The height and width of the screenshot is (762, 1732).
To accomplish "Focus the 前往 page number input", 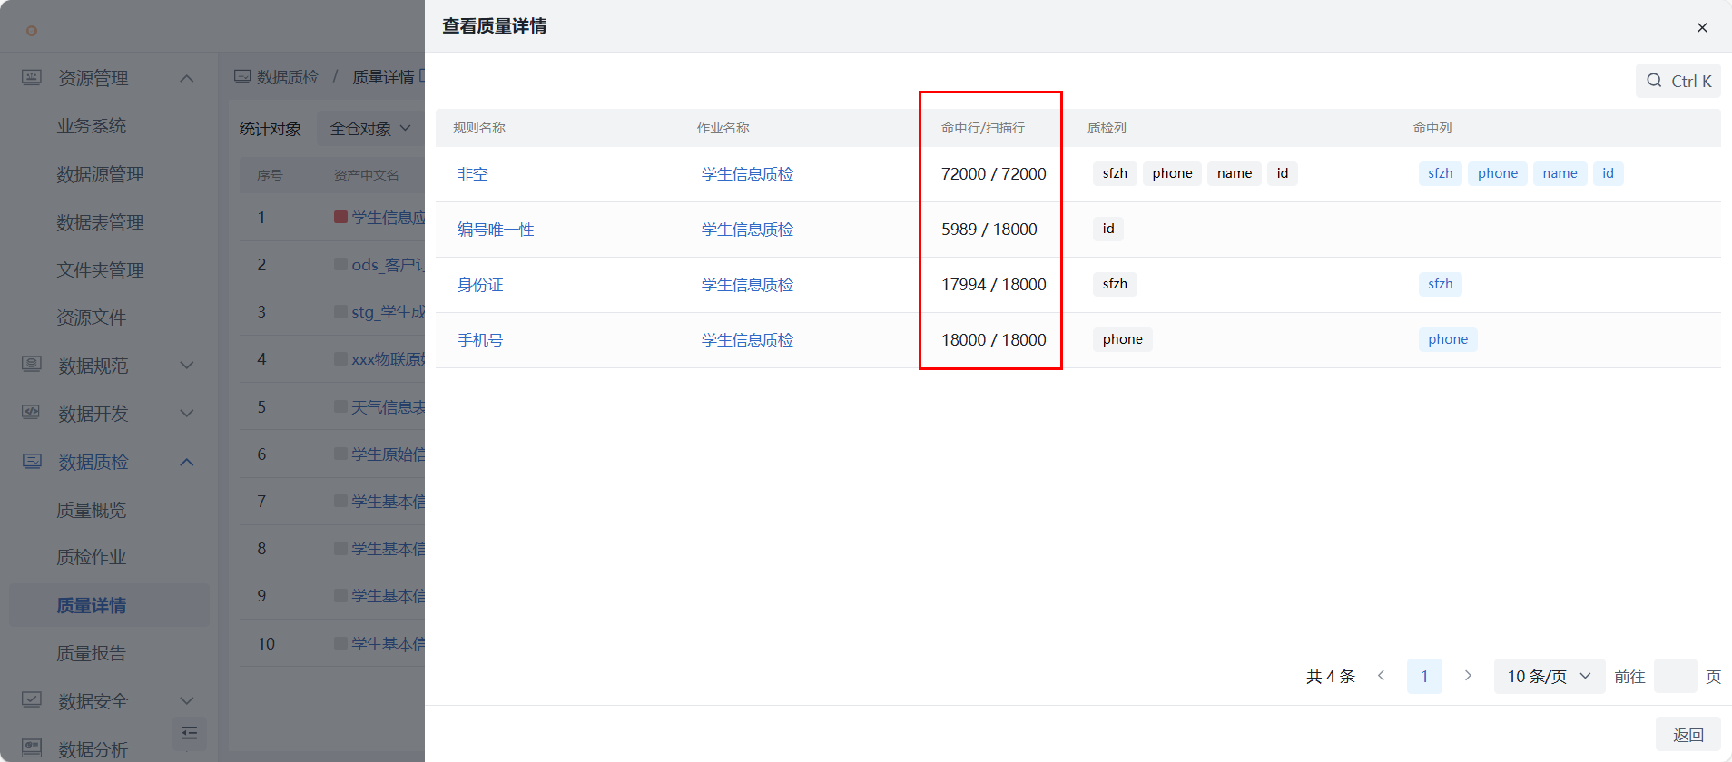I will [x=1676, y=676].
